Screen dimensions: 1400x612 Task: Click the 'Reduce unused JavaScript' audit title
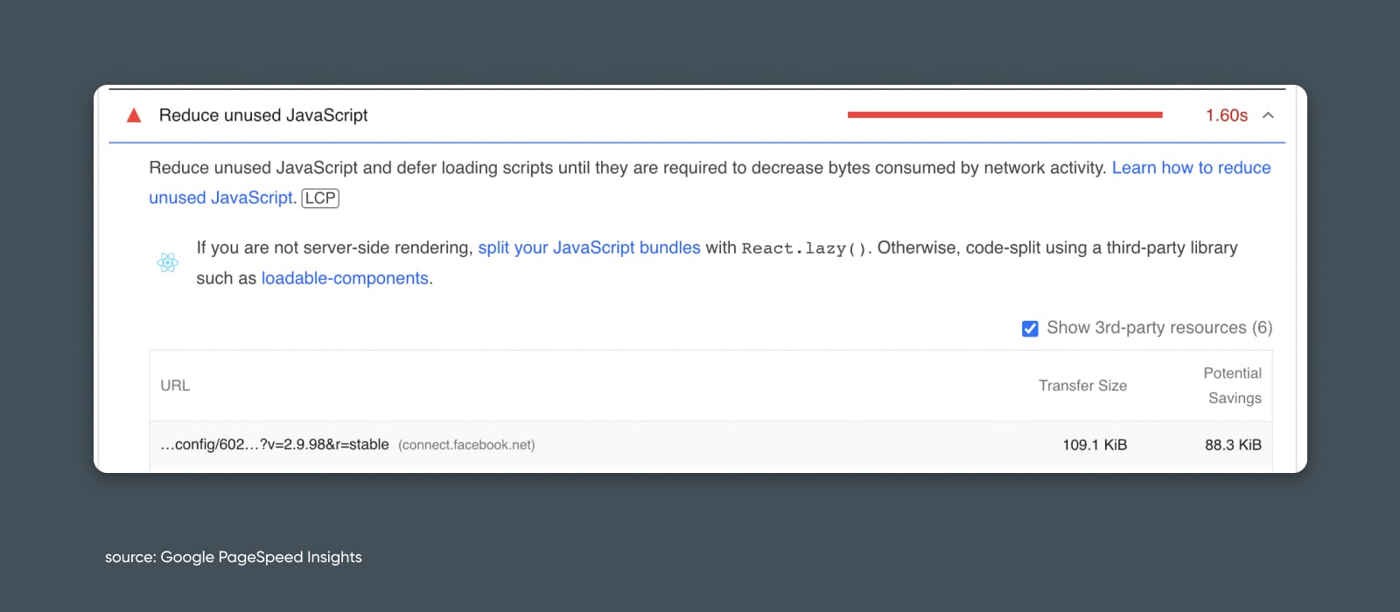263,115
